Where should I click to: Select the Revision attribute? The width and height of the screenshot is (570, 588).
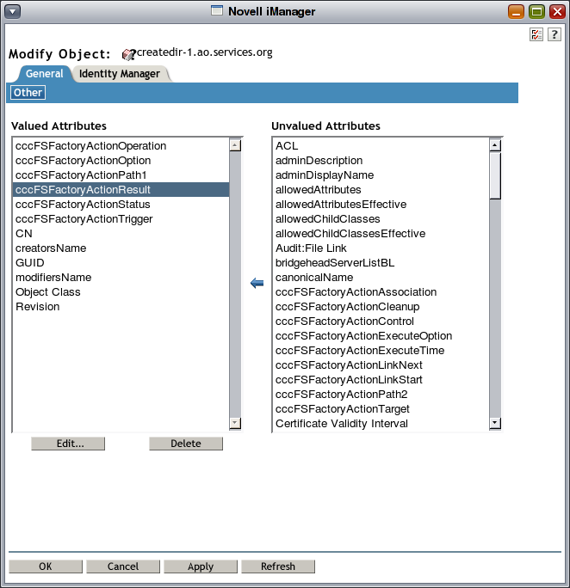(x=121, y=307)
